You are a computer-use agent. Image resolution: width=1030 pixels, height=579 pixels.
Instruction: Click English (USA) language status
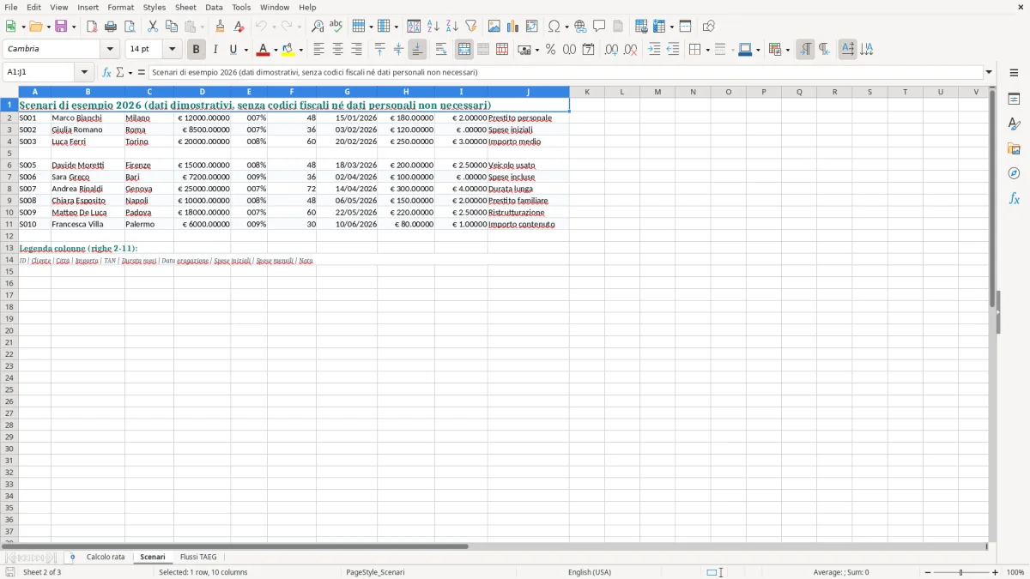pos(590,572)
